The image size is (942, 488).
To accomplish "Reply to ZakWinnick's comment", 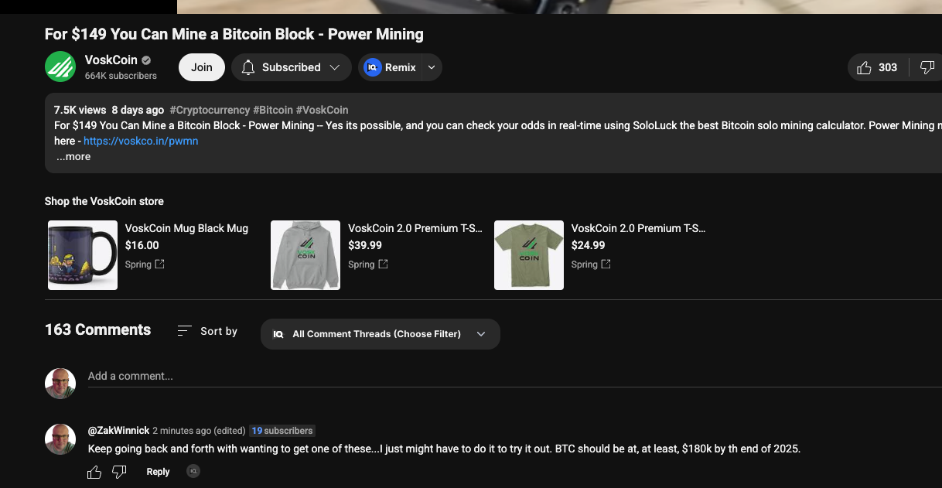I will [158, 472].
